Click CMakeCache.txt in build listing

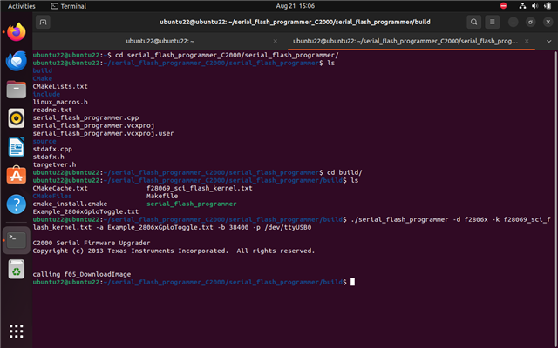coord(60,188)
